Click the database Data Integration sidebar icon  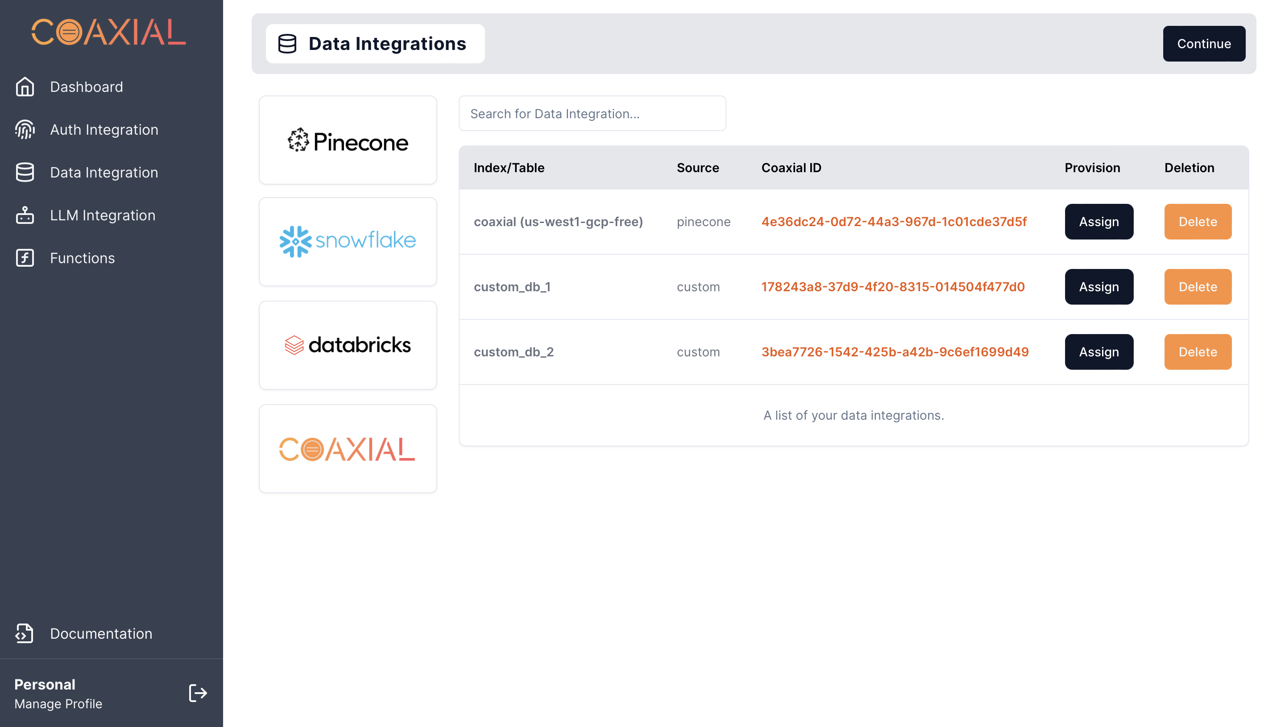pos(25,172)
